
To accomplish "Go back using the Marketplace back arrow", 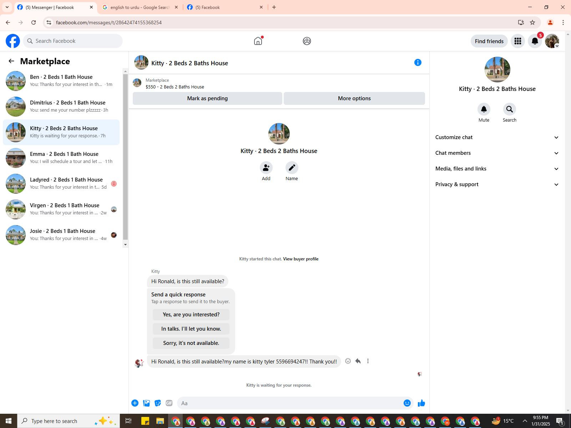I will pyautogui.click(x=11, y=61).
